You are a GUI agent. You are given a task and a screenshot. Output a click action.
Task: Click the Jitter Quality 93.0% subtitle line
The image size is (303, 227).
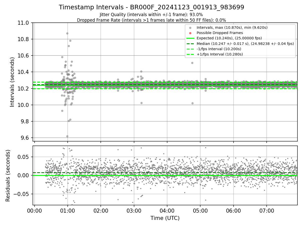(x=151, y=15)
